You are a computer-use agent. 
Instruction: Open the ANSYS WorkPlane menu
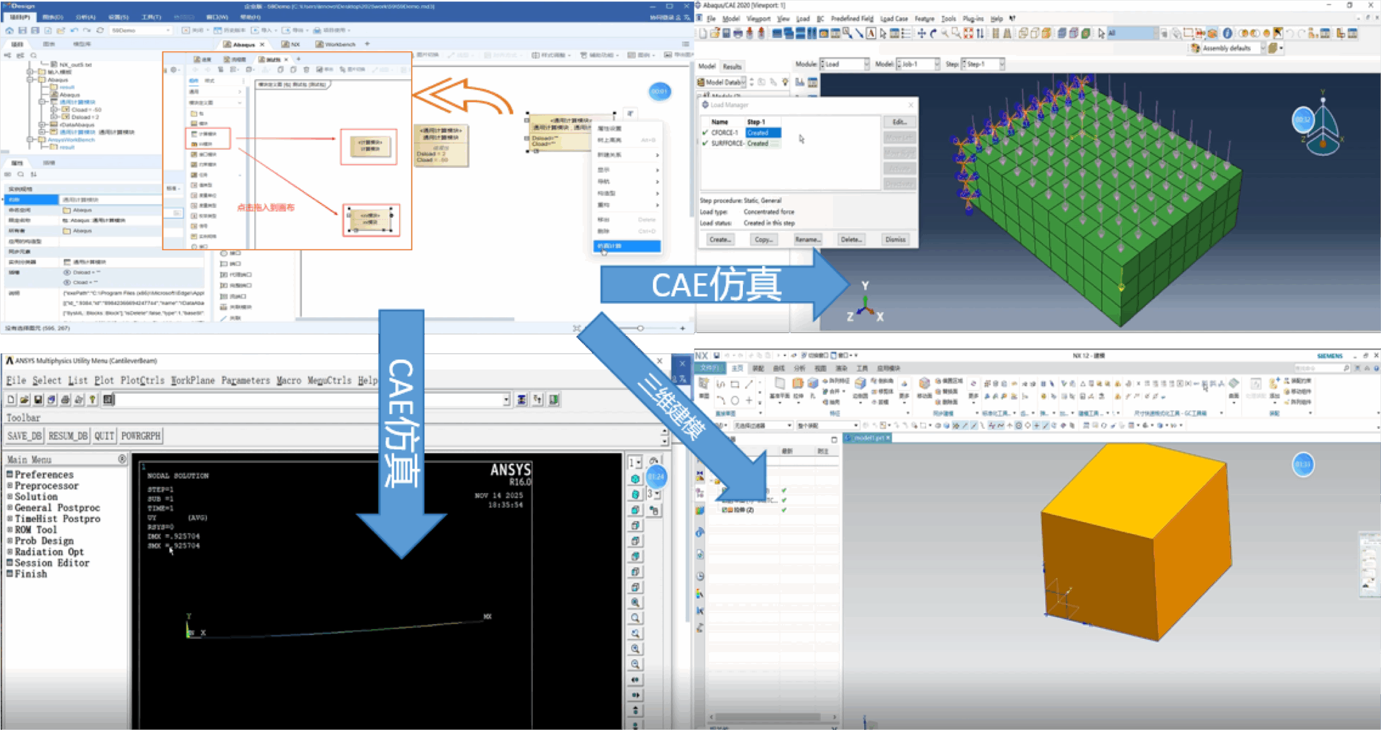192,380
